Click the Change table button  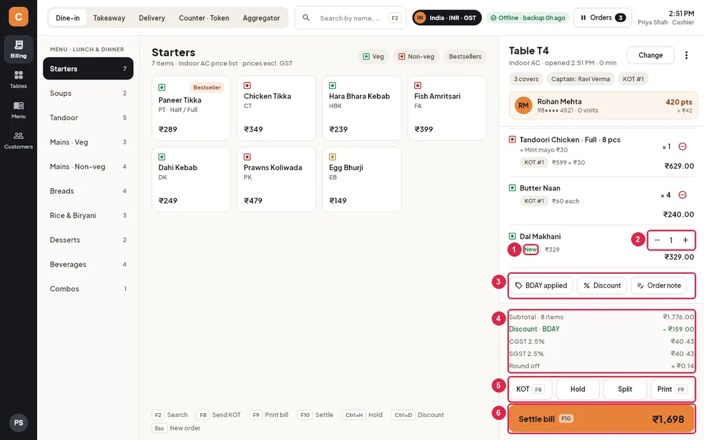651,55
